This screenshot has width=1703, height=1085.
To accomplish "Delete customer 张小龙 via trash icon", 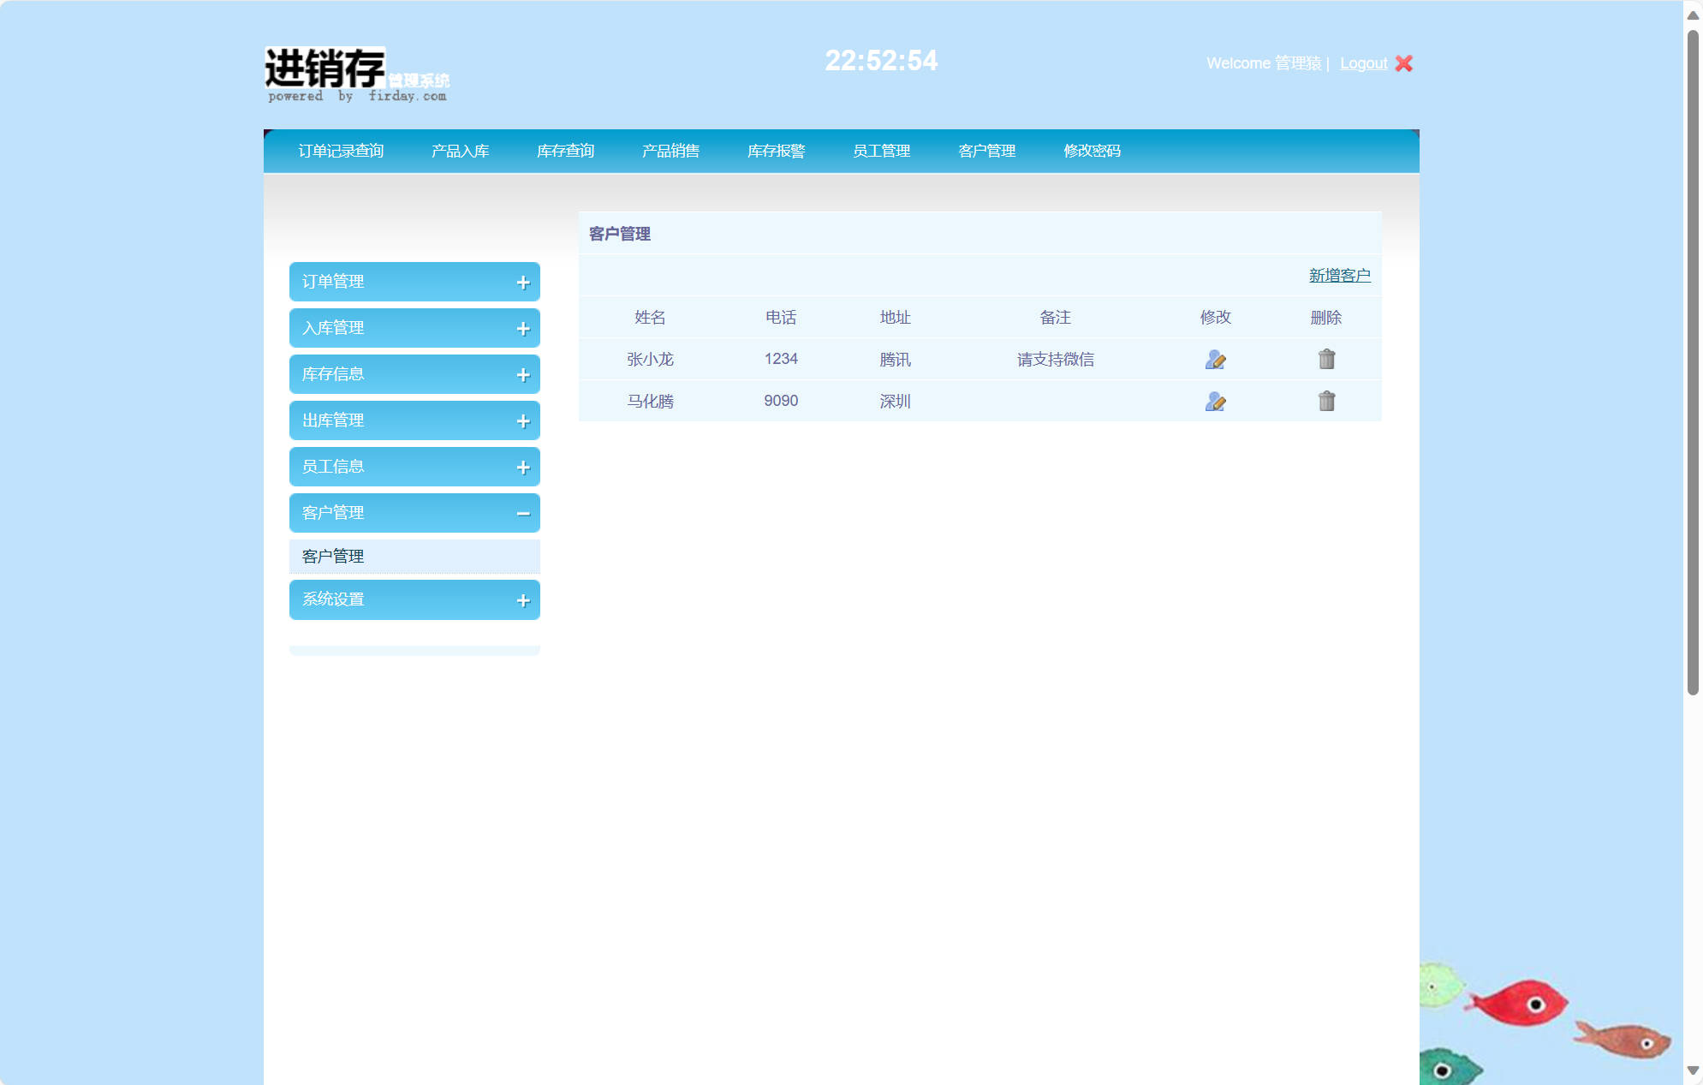I will tap(1326, 359).
